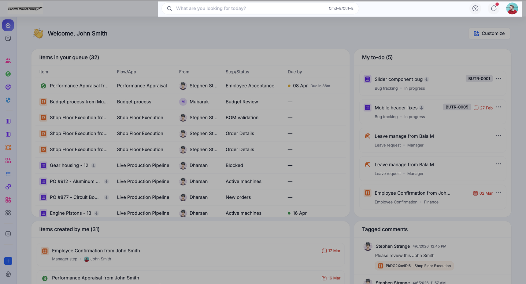Open the people icon in sidebar
The height and width of the screenshot is (284, 526).
(x=8, y=61)
